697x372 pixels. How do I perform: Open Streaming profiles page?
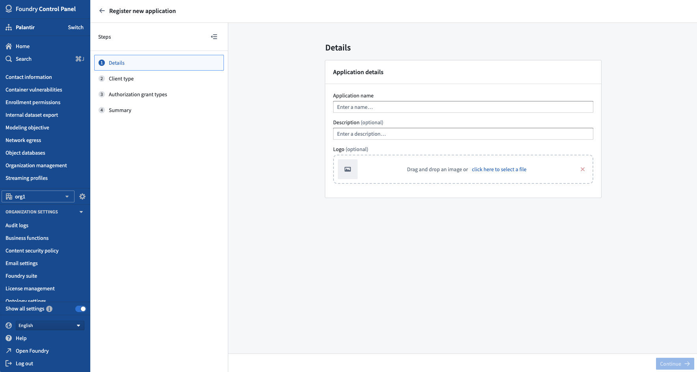click(x=27, y=178)
